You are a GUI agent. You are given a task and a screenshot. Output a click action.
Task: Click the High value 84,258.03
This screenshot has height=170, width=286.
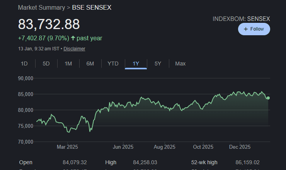(145, 162)
